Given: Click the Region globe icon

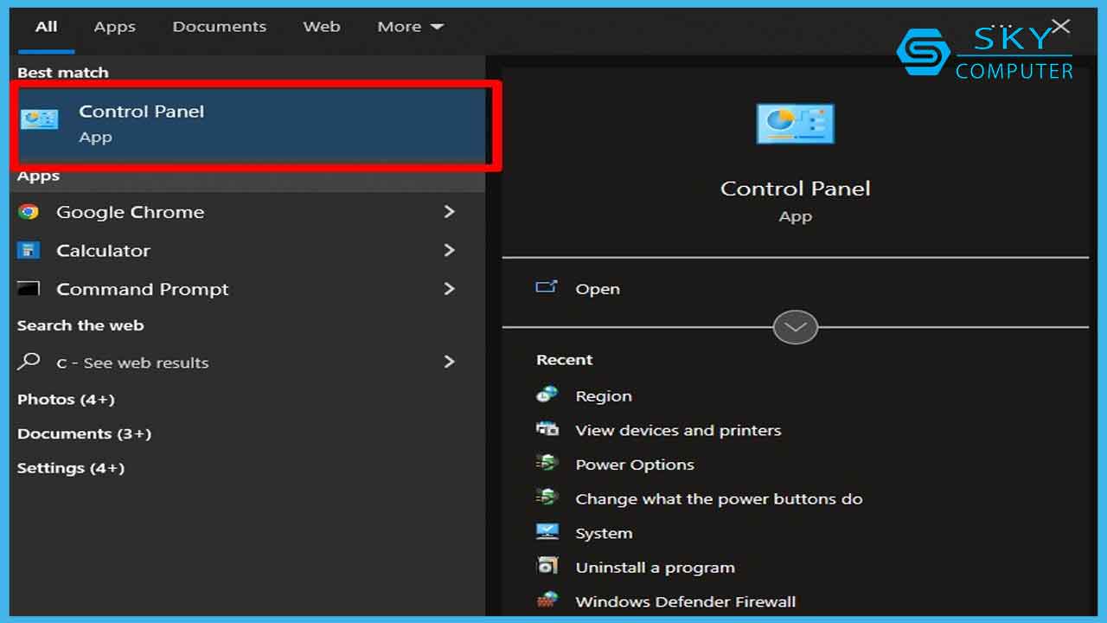Looking at the screenshot, I should [x=547, y=395].
